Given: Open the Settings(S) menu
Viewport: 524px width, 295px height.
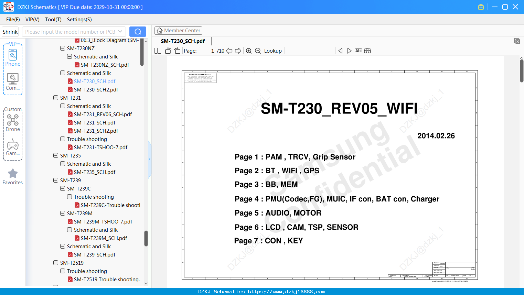Looking at the screenshot, I should click(79, 20).
